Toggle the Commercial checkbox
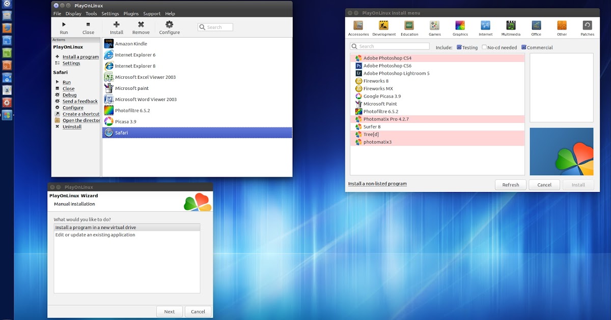 click(x=524, y=47)
